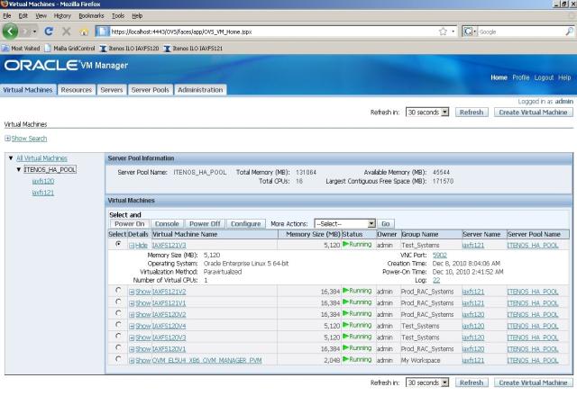Open the More Actions select dropdown
The height and width of the screenshot is (396, 577).
click(x=344, y=224)
